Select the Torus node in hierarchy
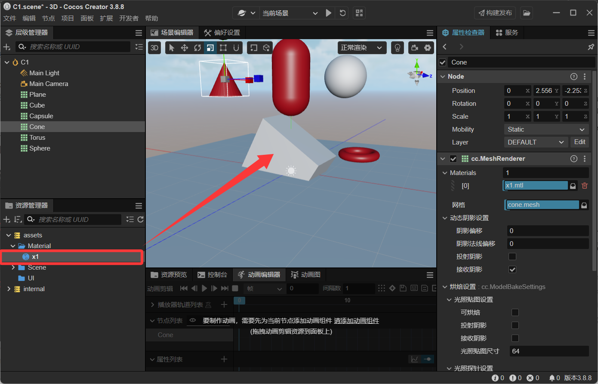The height and width of the screenshot is (384, 598). [37, 138]
